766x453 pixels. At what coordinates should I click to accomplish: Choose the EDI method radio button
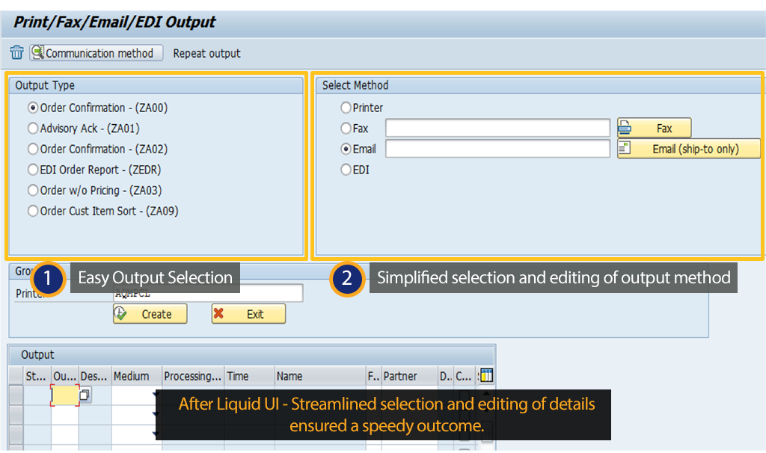[346, 170]
